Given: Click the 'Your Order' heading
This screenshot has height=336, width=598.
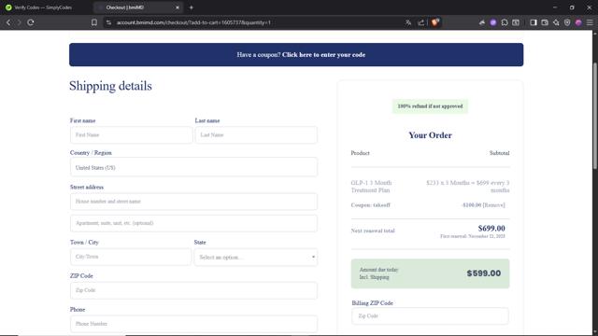Looking at the screenshot, I should (x=430, y=135).
